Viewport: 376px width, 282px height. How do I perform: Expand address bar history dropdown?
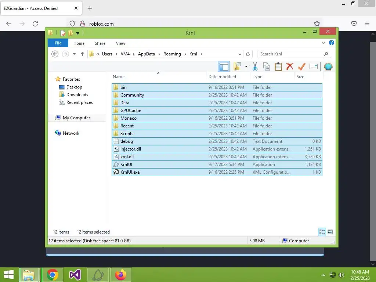click(x=239, y=54)
